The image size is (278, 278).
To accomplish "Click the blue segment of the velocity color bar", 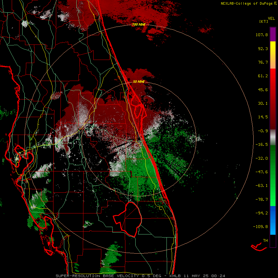I will click(273, 220).
